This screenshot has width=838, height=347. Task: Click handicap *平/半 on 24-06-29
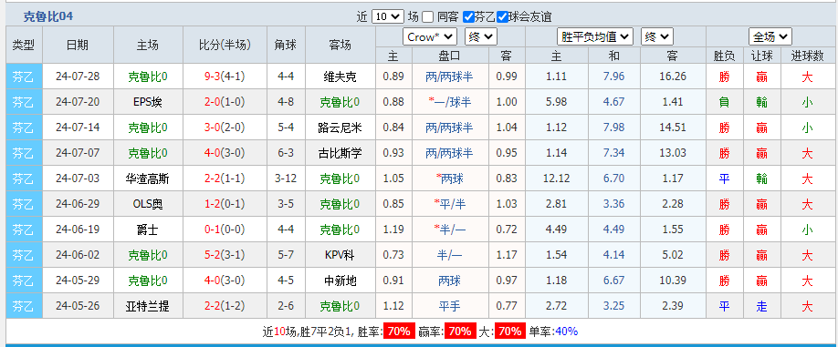[449, 204]
